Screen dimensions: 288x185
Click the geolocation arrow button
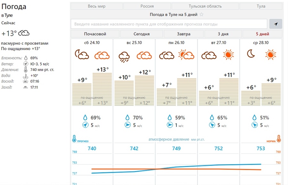pyautogui.click(x=276, y=24)
